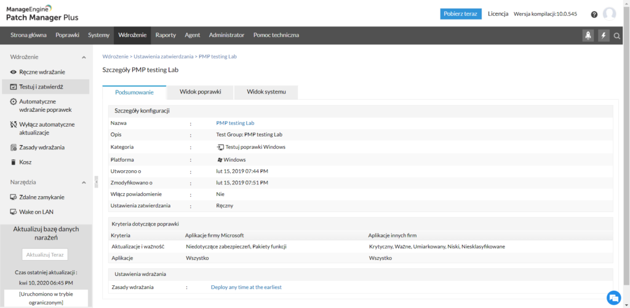Open the search magnifier icon
Viewport: 630px width, 308px height.
[x=617, y=36]
